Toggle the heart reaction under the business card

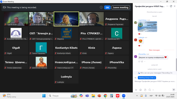tap(140, 34)
